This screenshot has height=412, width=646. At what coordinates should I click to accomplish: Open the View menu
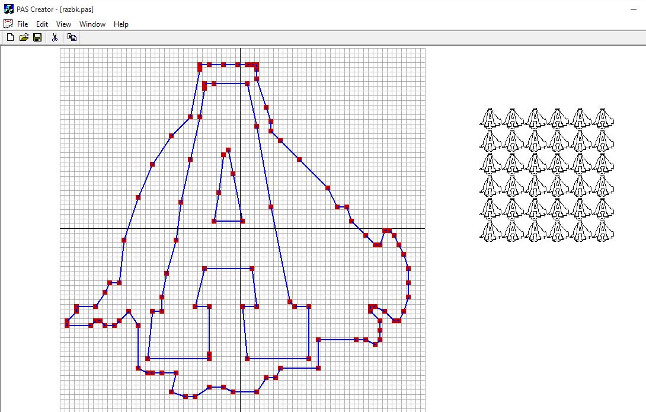coord(63,24)
